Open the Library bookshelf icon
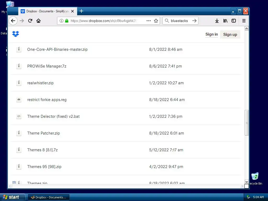 pos(225,21)
